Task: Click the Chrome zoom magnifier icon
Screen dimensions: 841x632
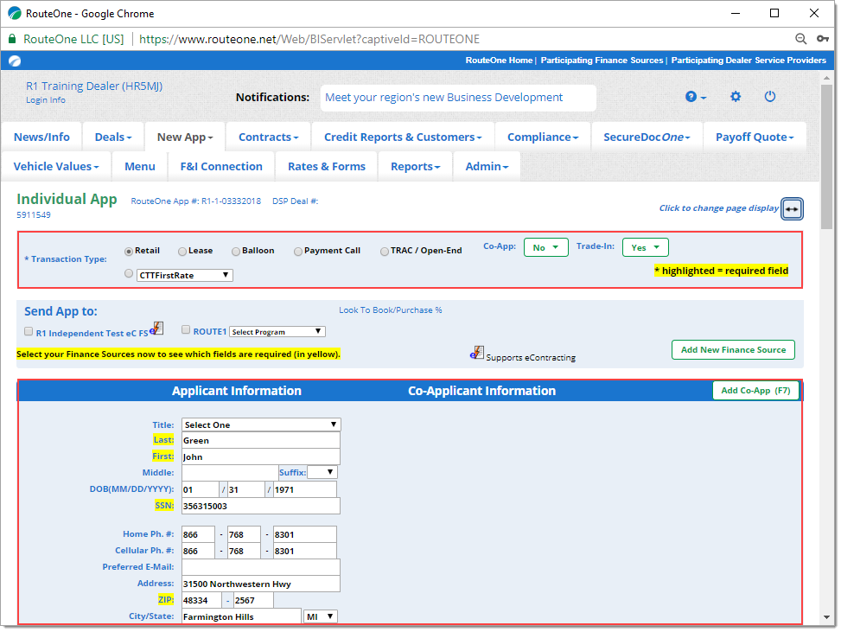Action: [800, 39]
